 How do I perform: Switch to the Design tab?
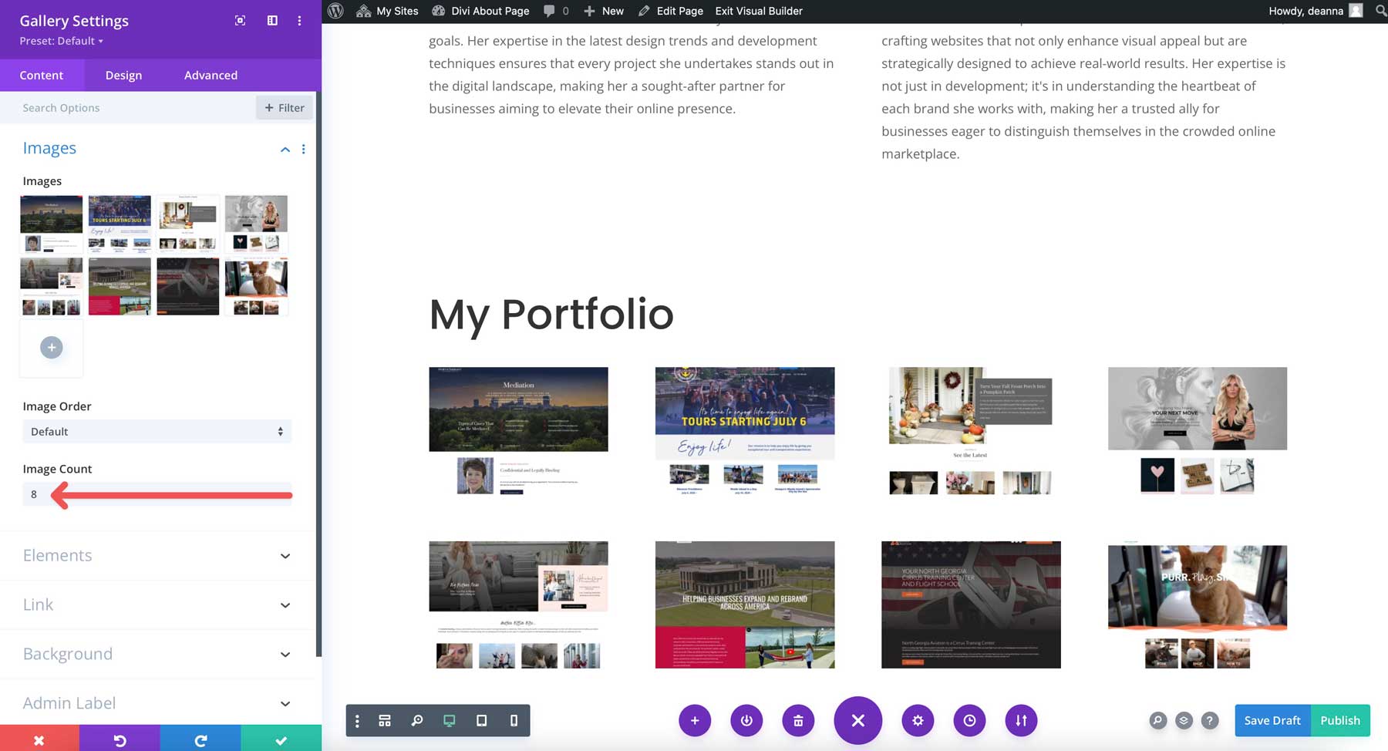(x=123, y=75)
